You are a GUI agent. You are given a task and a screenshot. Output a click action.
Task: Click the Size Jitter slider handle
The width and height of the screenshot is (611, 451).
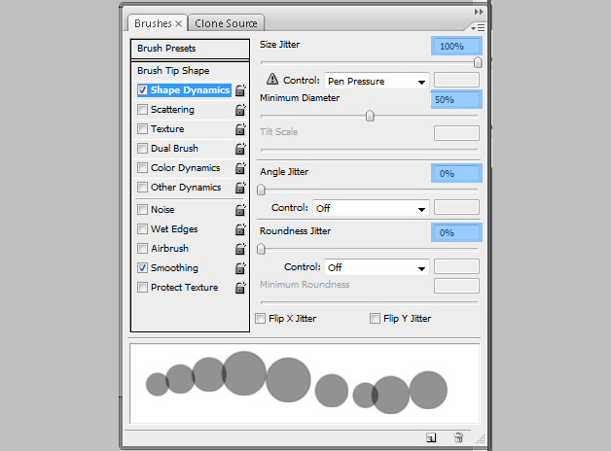478,62
